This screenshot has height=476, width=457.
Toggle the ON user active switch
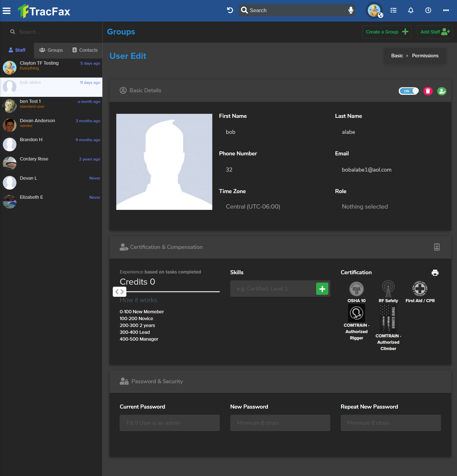tap(409, 91)
